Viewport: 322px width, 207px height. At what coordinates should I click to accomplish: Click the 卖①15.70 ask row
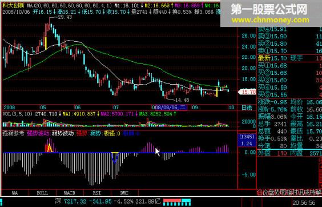pyautogui.click(x=289, y=51)
